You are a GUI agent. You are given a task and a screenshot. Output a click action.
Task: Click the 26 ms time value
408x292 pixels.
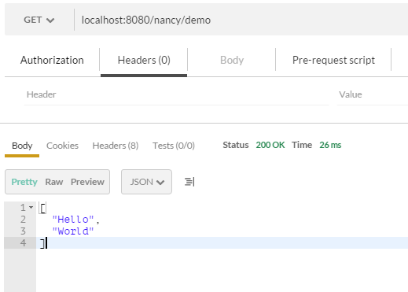[x=330, y=145]
